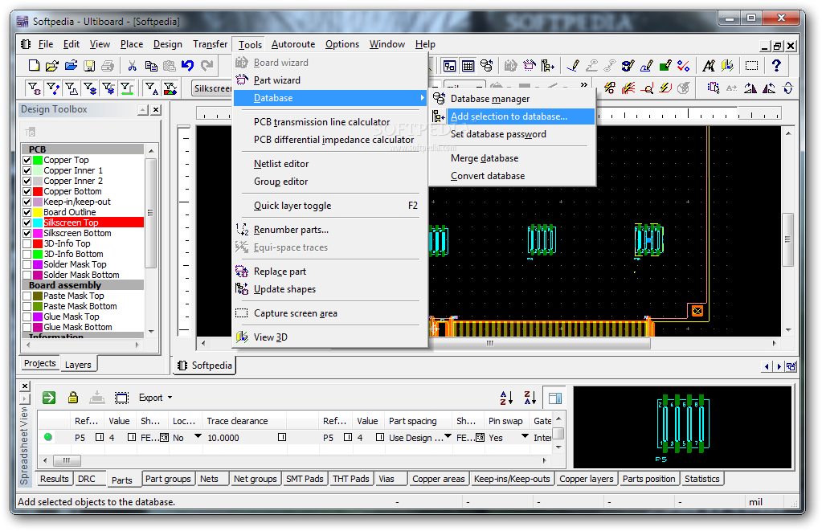Image resolution: width=822 pixels, height=531 pixels.
Task: Click the sort descending Z-A icon
Action: point(530,398)
